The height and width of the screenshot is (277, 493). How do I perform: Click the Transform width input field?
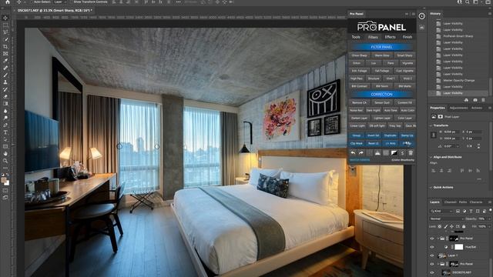[x=451, y=132]
